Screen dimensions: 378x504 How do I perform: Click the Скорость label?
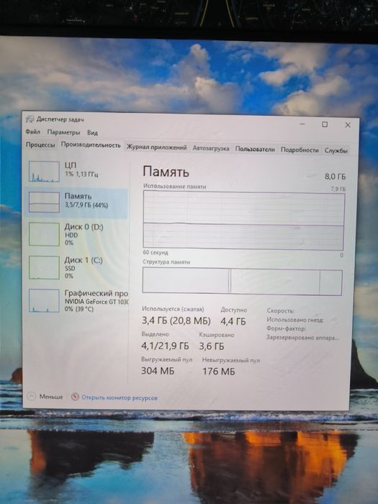pyautogui.click(x=280, y=311)
